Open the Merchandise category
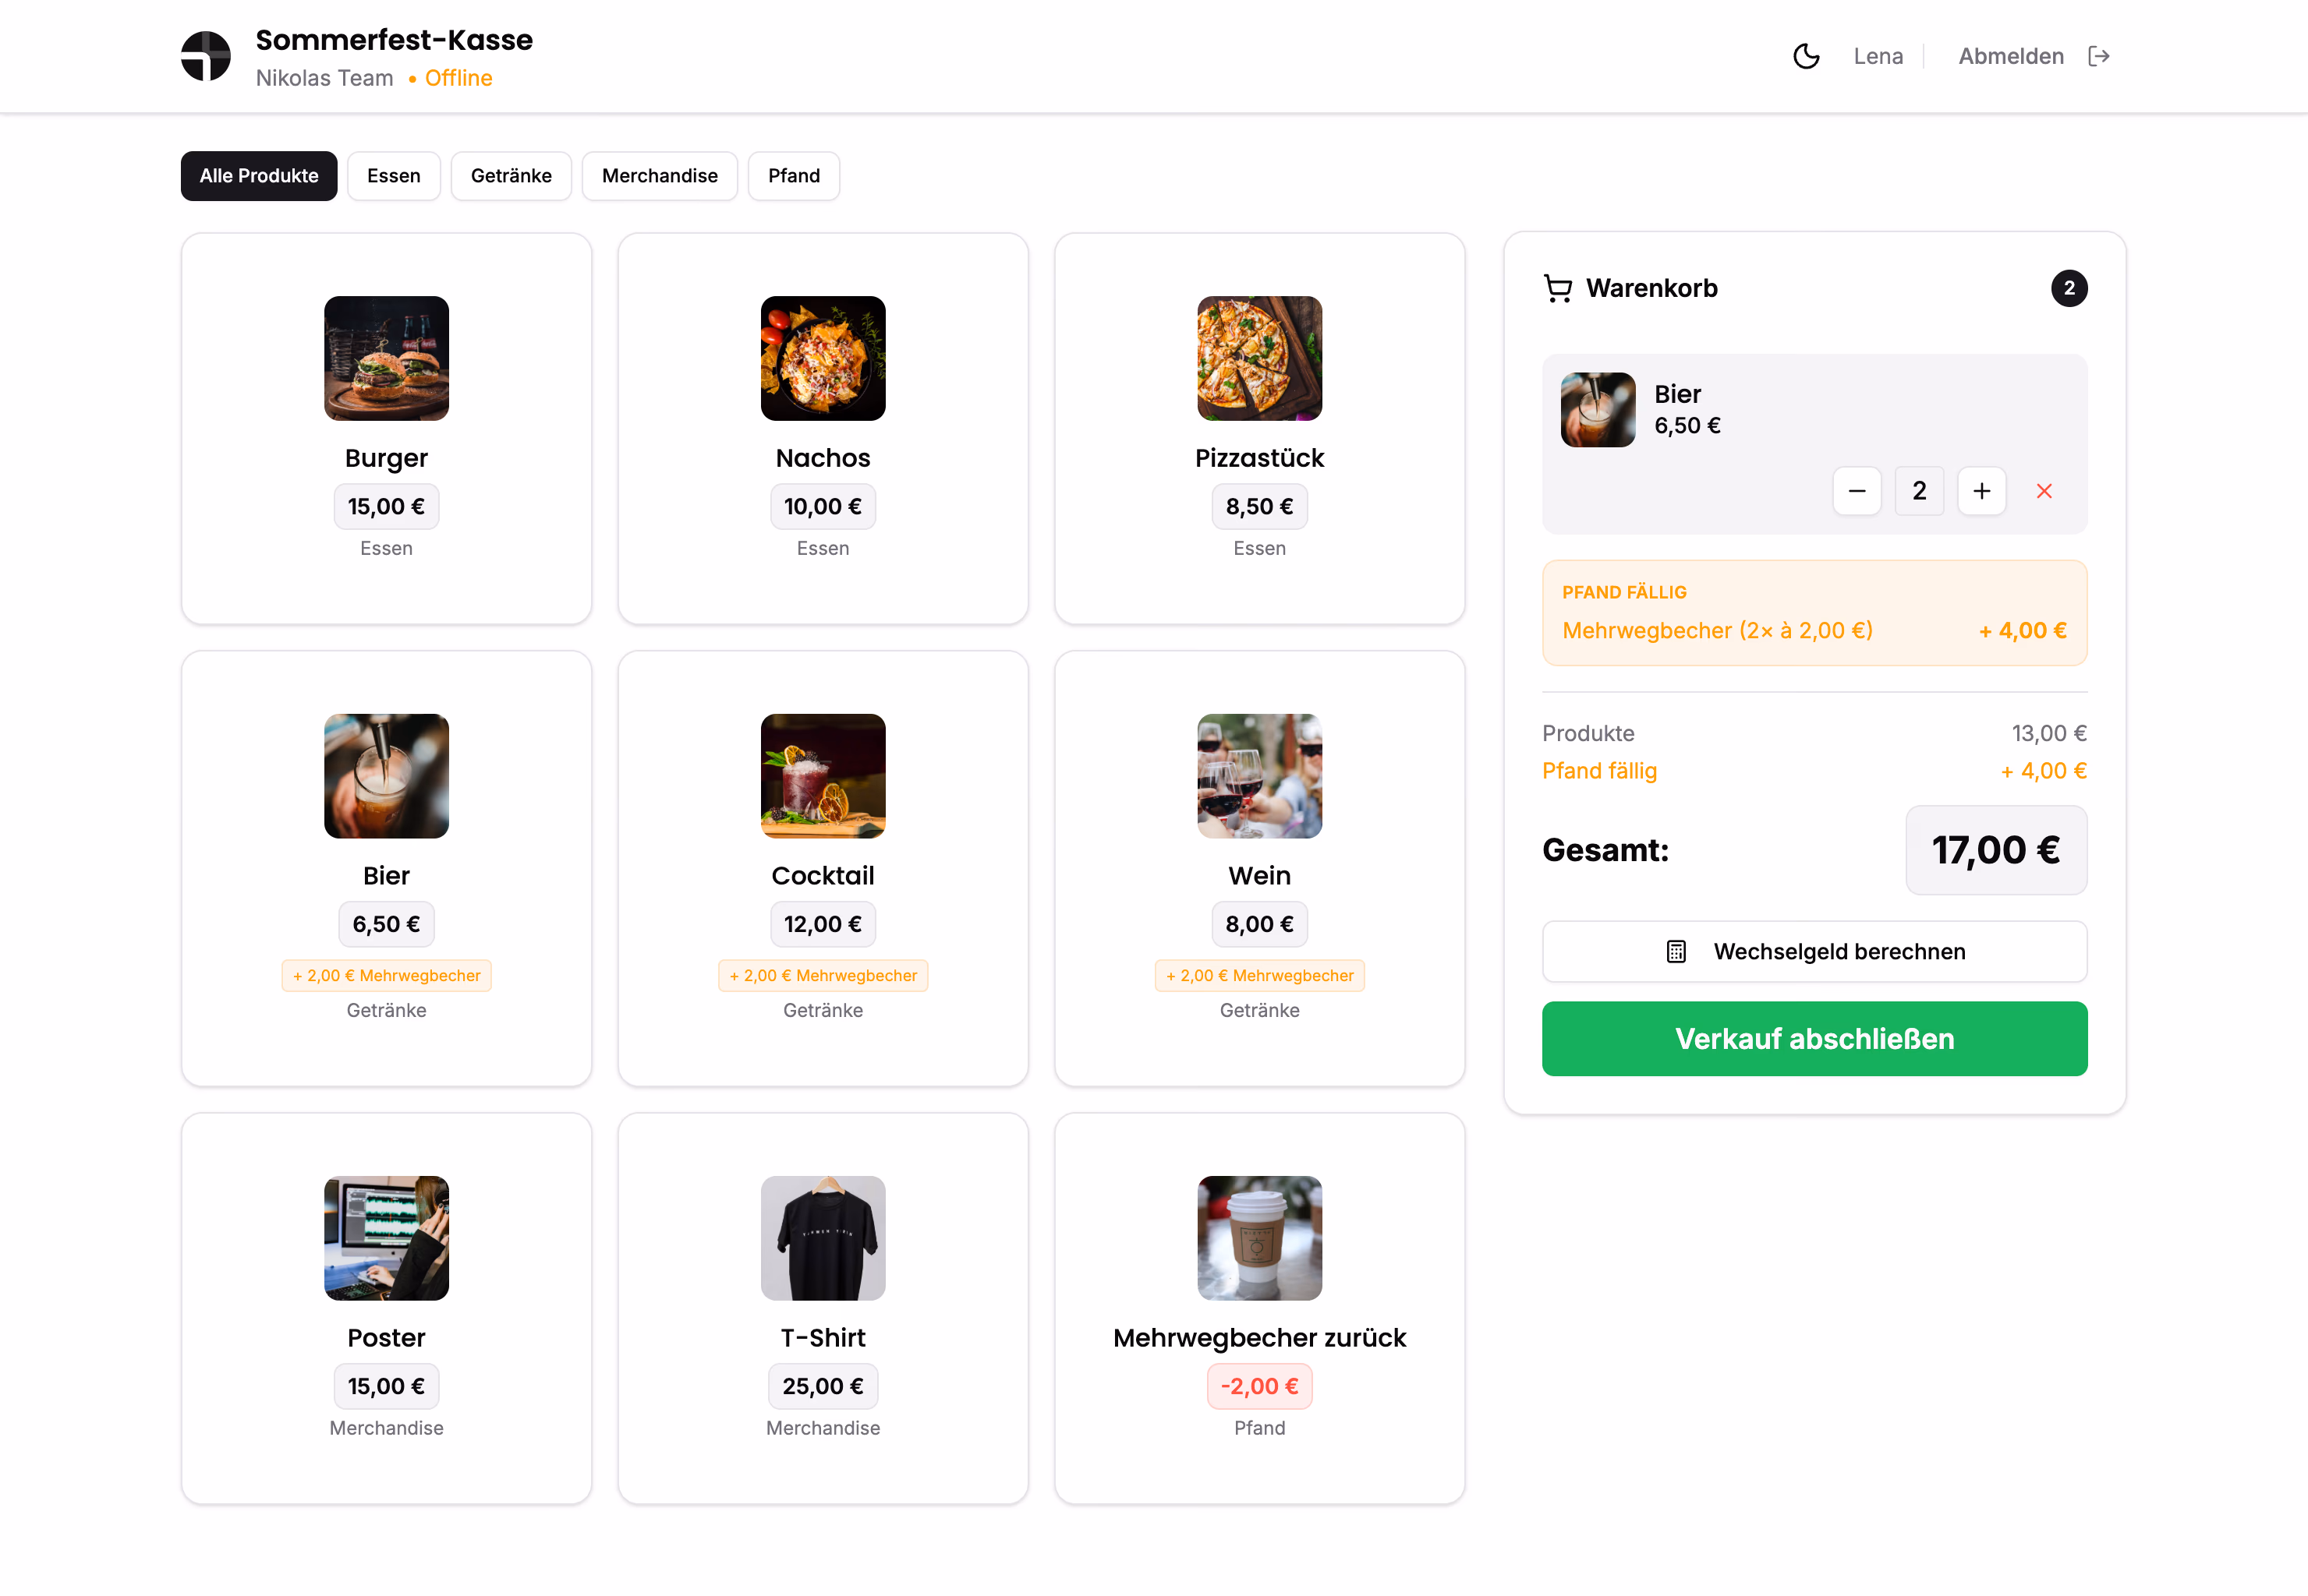This screenshot has height=1596, width=2308. (660, 176)
